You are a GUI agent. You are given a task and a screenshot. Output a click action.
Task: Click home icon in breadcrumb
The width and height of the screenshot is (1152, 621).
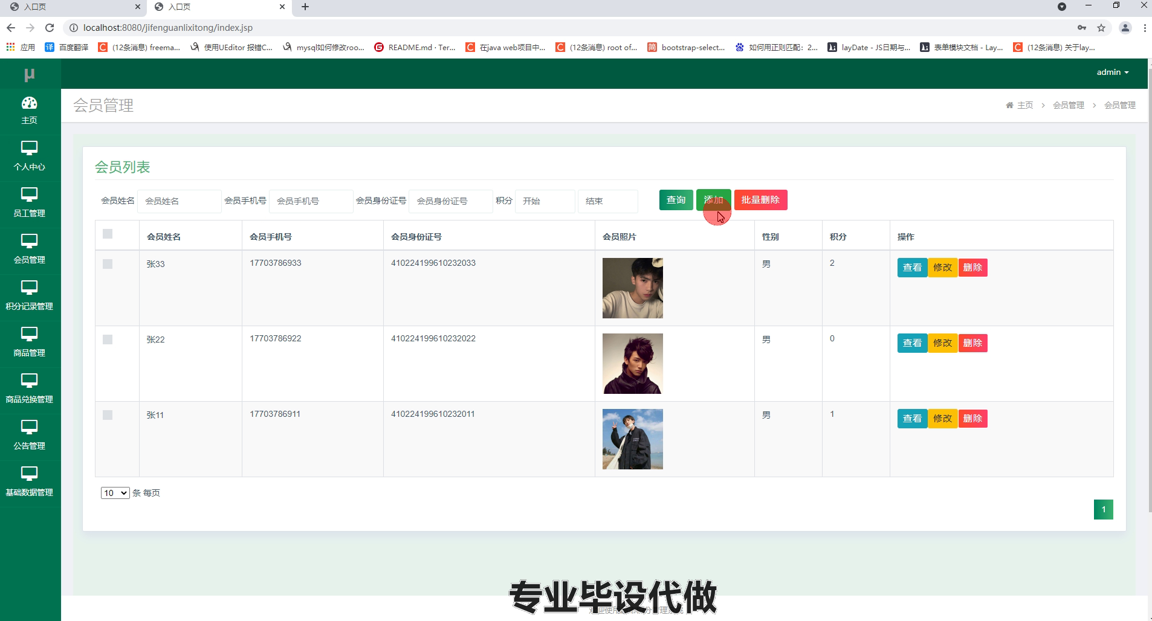(1009, 105)
